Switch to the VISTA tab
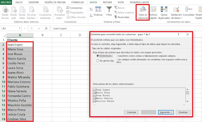Viewport: 202px width, 122px height. (121, 2)
